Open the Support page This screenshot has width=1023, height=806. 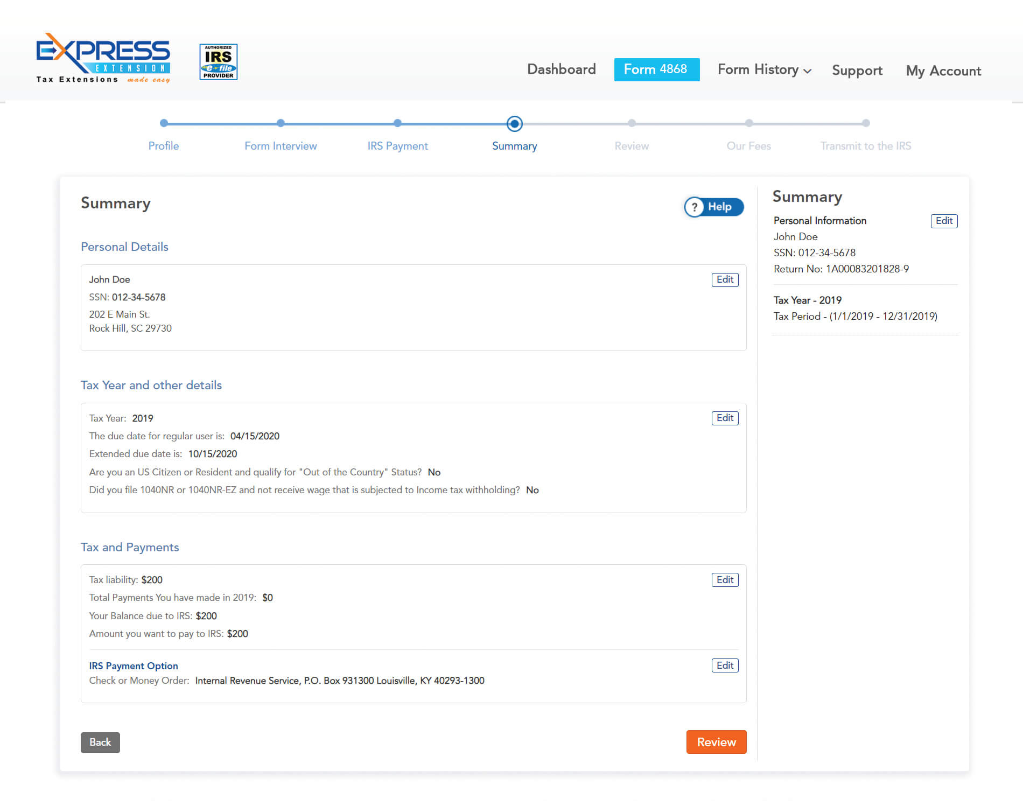pyautogui.click(x=857, y=71)
